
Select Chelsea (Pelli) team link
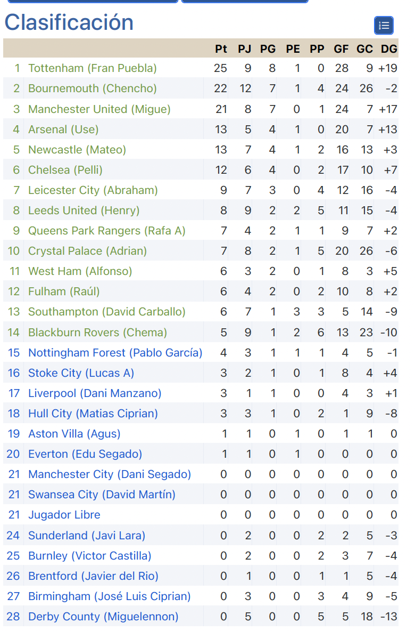[x=65, y=170]
